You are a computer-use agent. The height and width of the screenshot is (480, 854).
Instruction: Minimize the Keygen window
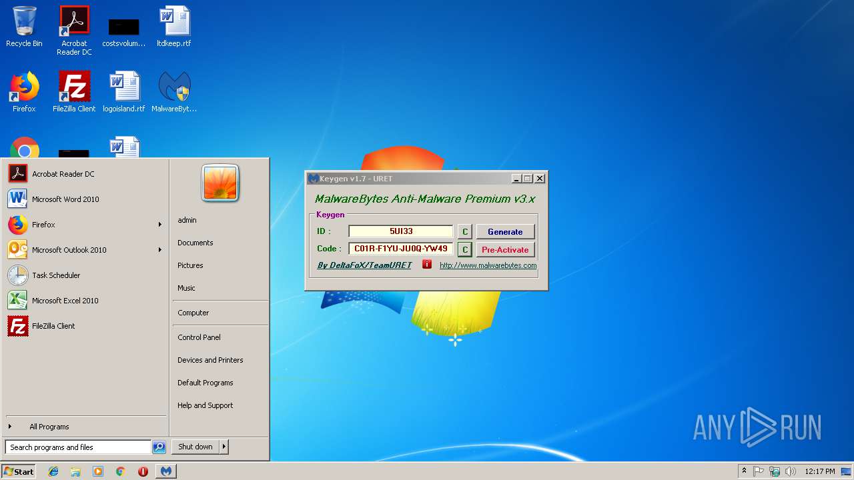516,179
